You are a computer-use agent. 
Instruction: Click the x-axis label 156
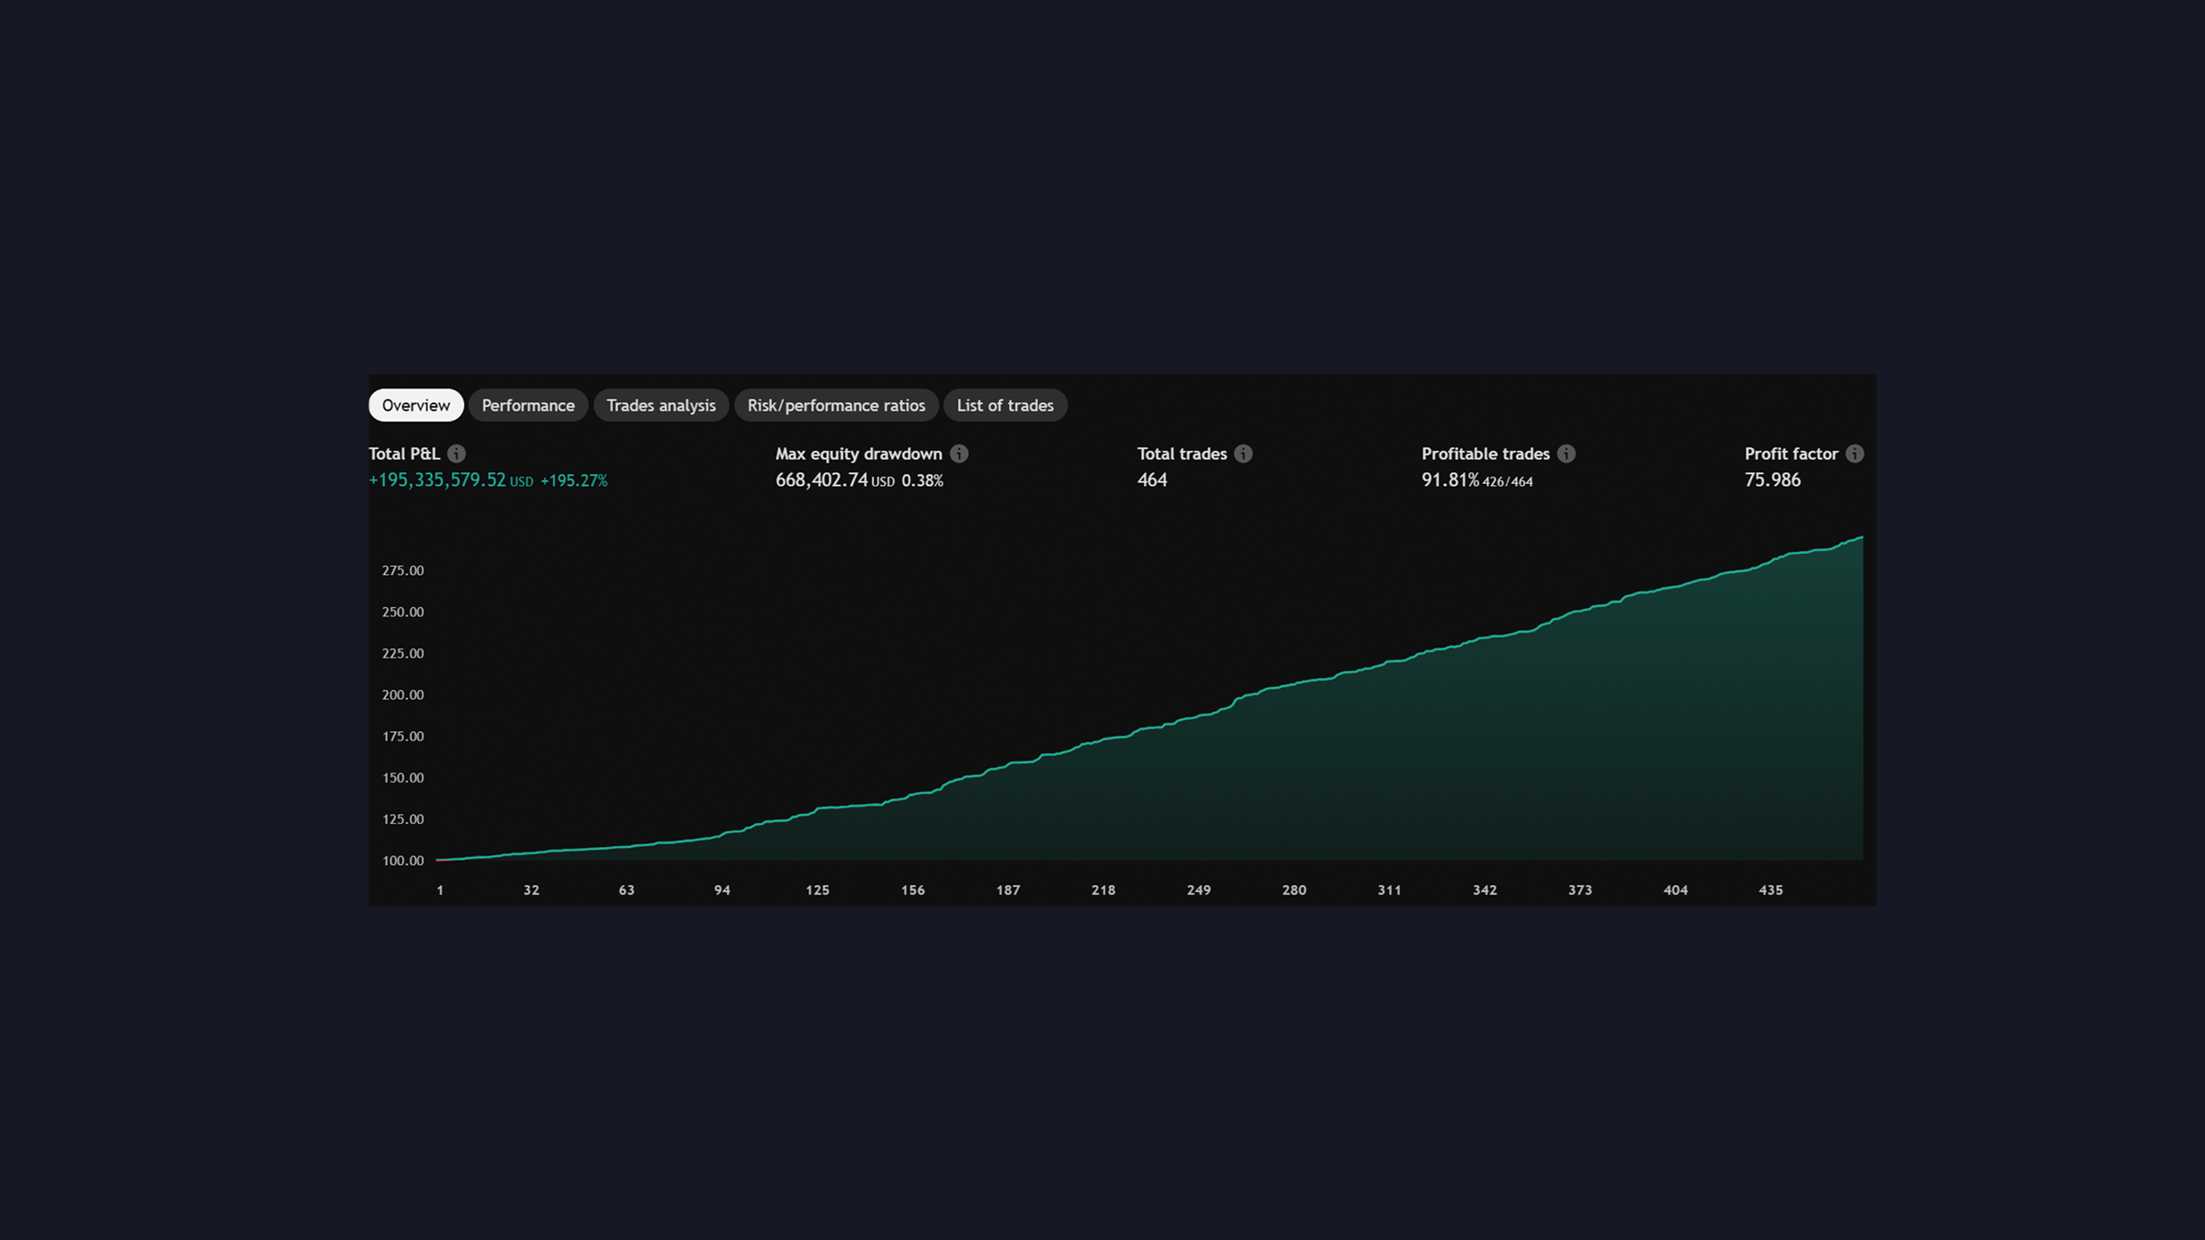(x=913, y=890)
